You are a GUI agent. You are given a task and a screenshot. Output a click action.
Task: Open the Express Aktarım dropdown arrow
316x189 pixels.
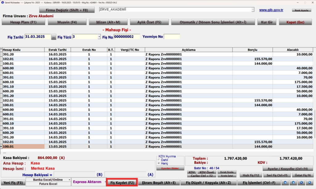105,182
